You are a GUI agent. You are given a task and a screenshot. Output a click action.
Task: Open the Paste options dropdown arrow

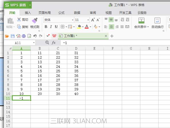pos(14,27)
